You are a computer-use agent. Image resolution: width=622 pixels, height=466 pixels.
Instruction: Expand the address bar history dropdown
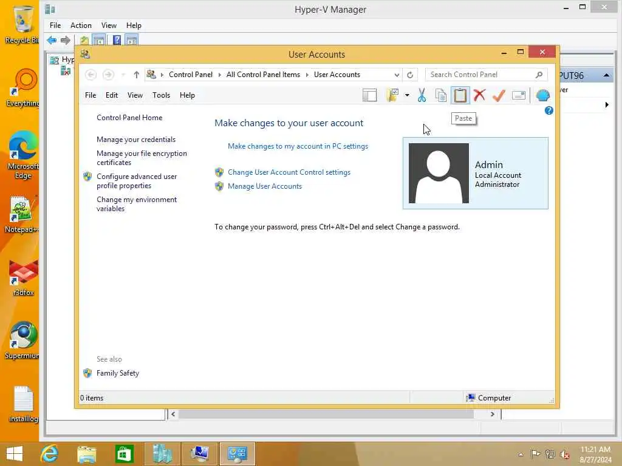[397, 75]
